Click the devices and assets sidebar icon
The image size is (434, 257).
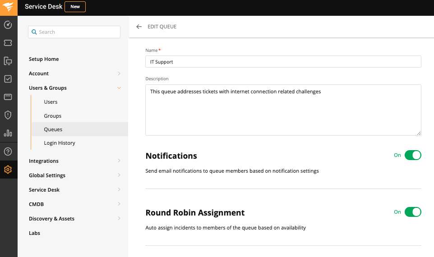pos(8,61)
